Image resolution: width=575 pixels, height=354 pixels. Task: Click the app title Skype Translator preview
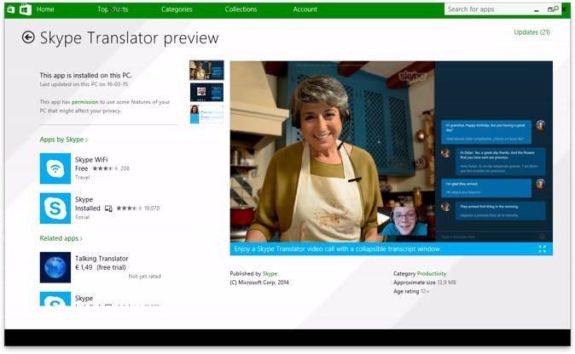(129, 38)
